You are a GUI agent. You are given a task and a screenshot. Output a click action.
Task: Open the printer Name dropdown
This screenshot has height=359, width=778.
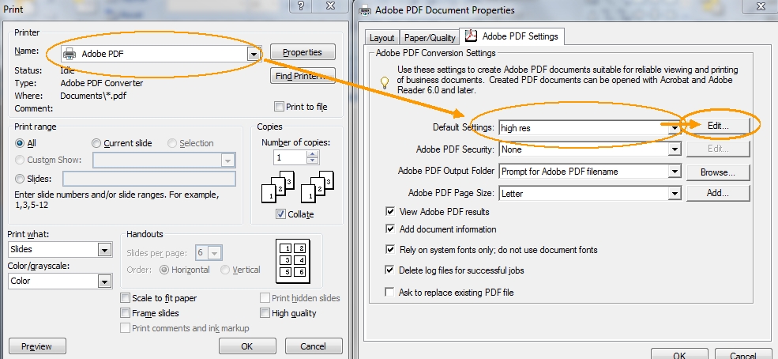tap(253, 54)
